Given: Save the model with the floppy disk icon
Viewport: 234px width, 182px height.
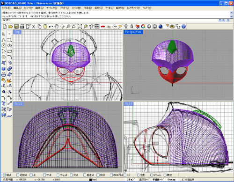Looking at the screenshot, I should coord(16,27).
